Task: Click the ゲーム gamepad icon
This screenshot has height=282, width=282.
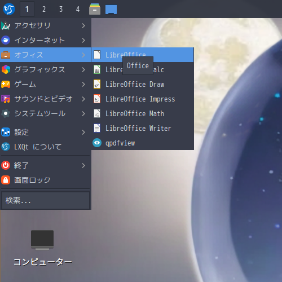Action: 6,84
